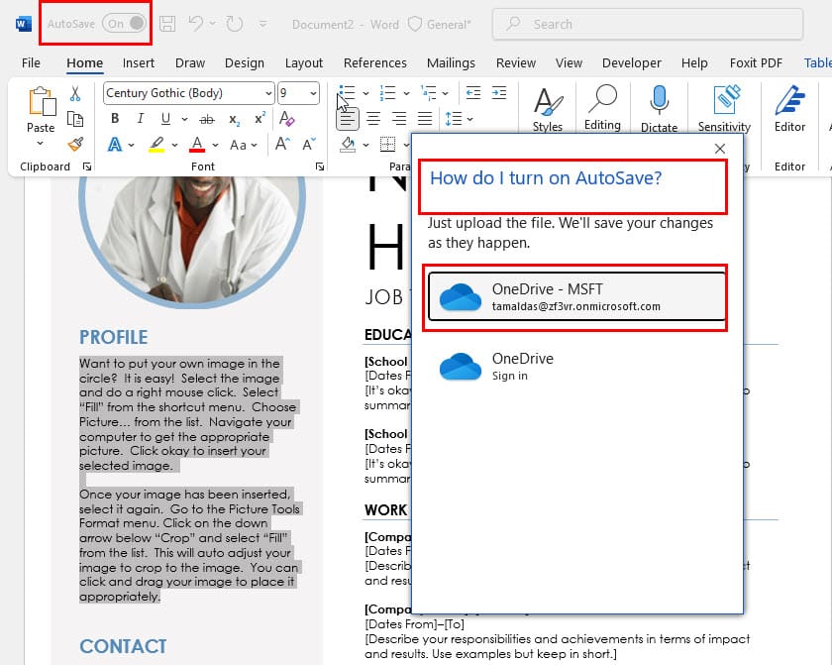Increase the paragraph indent
Image resolution: width=832 pixels, height=665 pixels.
pyautogui.click(x=499, y=93)
